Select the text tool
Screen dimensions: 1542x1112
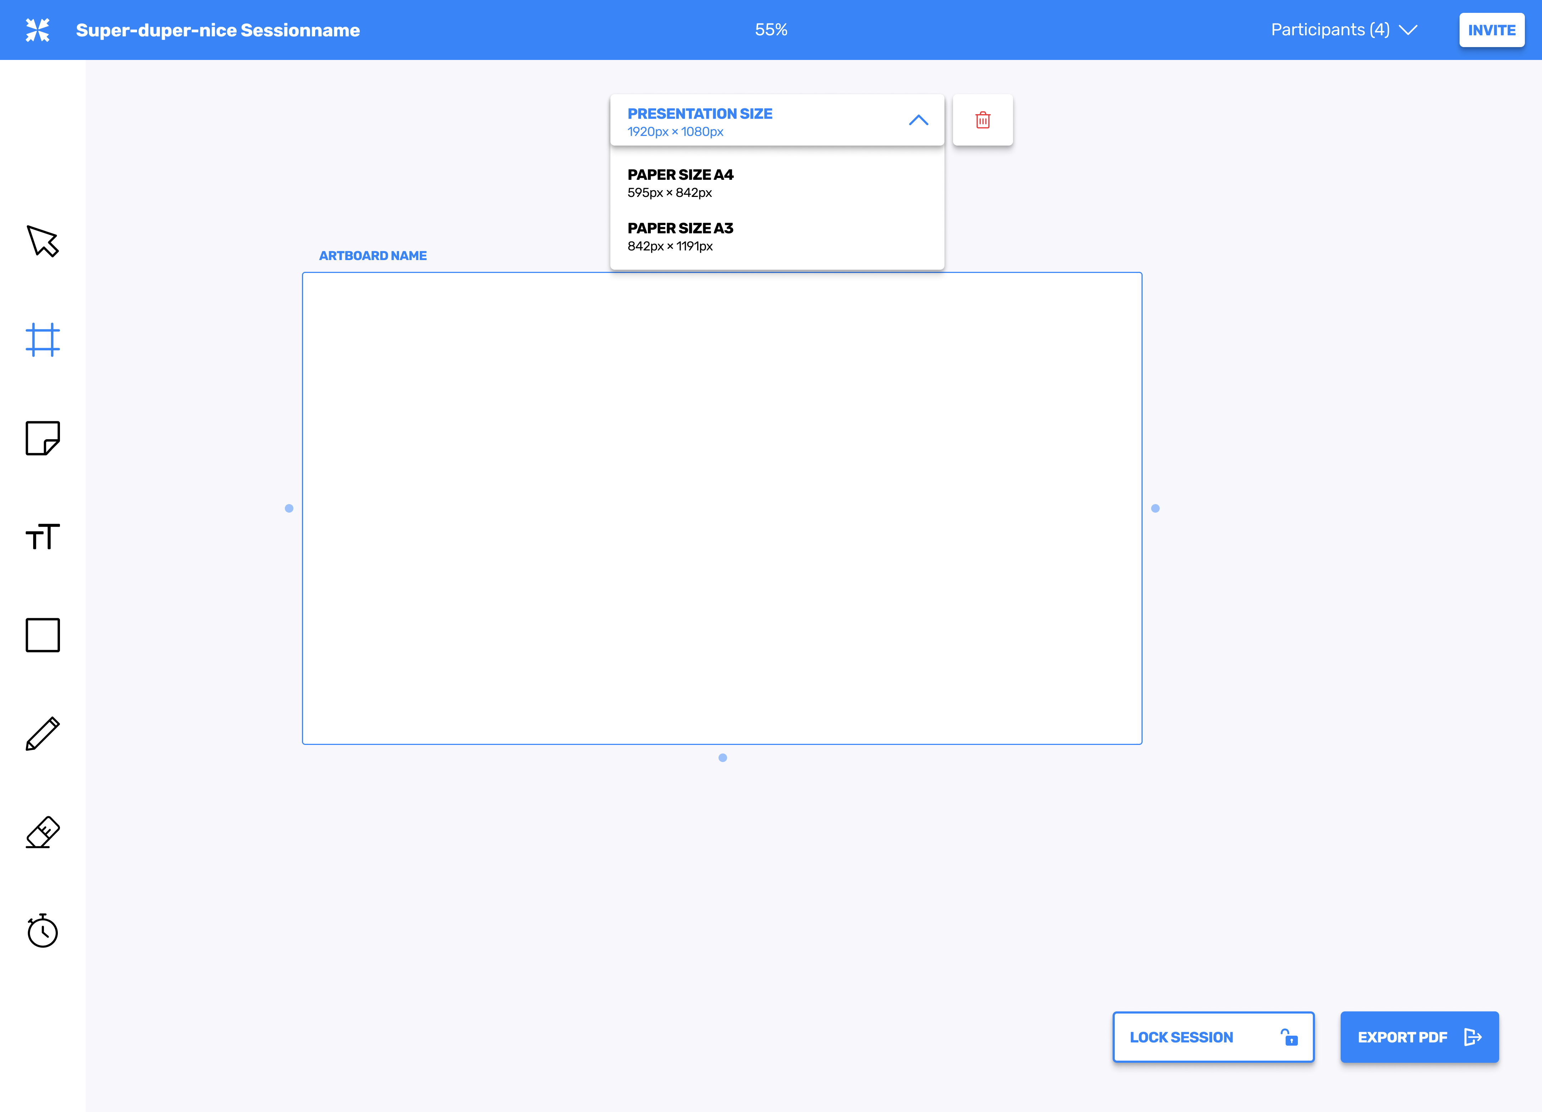(43, 536)
